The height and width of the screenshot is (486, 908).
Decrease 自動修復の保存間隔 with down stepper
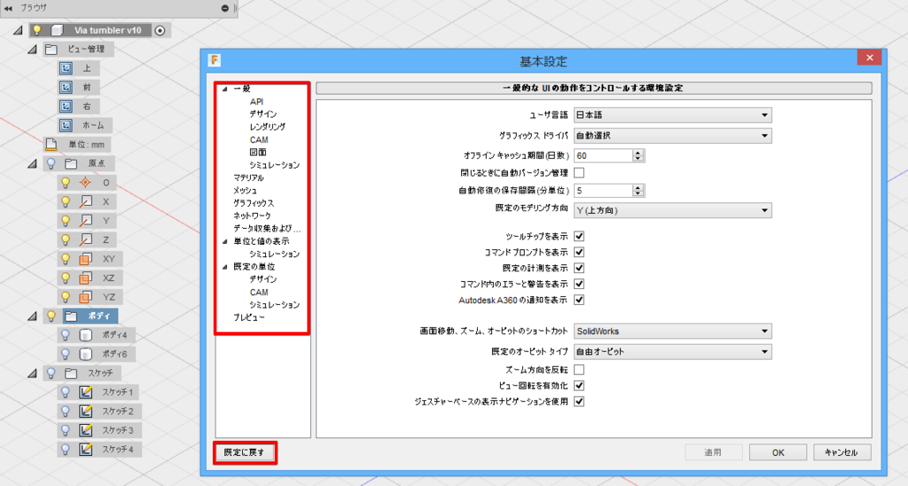coord(638,194)
